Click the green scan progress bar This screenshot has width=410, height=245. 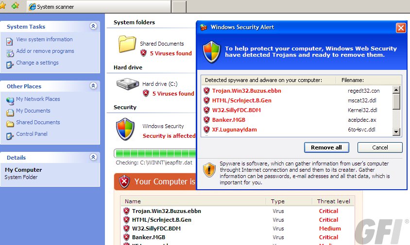tap(155, 153)
